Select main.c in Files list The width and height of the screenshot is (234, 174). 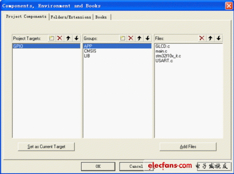[x=161, y=51]
